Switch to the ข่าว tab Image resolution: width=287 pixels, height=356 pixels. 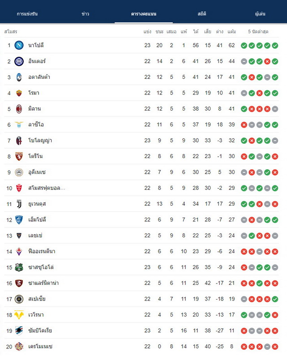[x=85, y=14]
